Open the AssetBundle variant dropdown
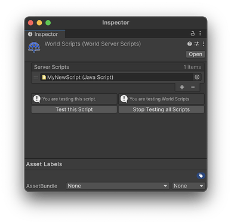The width and height of the screenshot is (231, 224). pos(189,186)
